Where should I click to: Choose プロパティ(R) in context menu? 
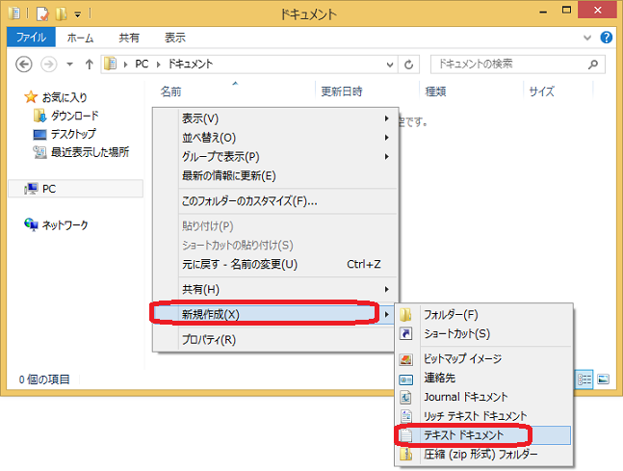pyautogui.click(x=209, y=339)
